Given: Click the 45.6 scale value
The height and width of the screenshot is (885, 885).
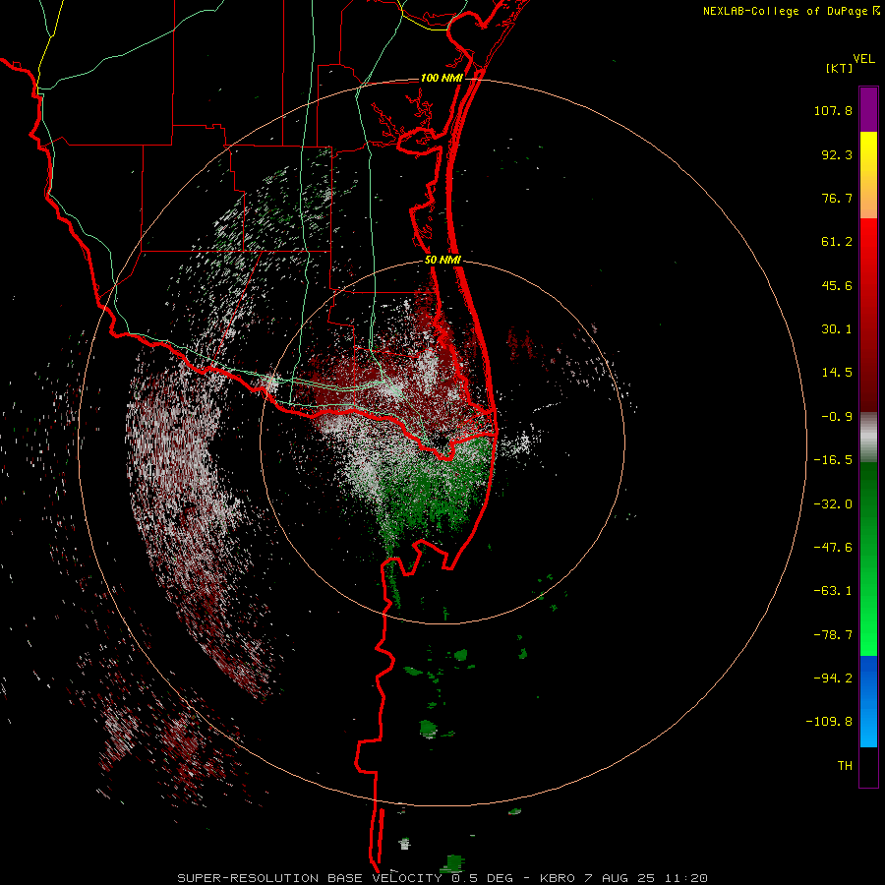Looking at the screenshot, I should [837, 285].
